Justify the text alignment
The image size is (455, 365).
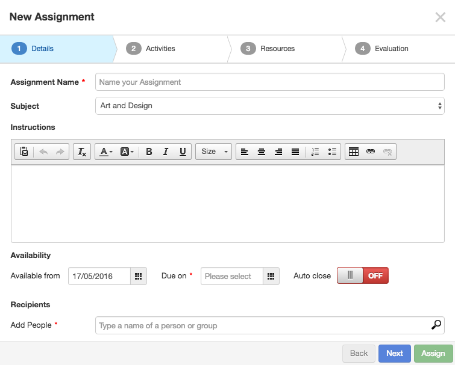295,152
